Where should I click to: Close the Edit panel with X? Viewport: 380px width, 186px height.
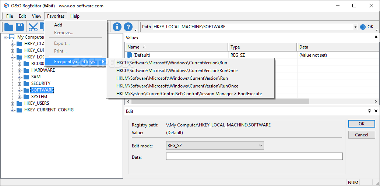[x=376, y=111]
